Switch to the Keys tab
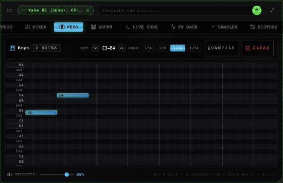Image resolution: width=283 pixels, height=183 pixels. [x=68, y=27]
